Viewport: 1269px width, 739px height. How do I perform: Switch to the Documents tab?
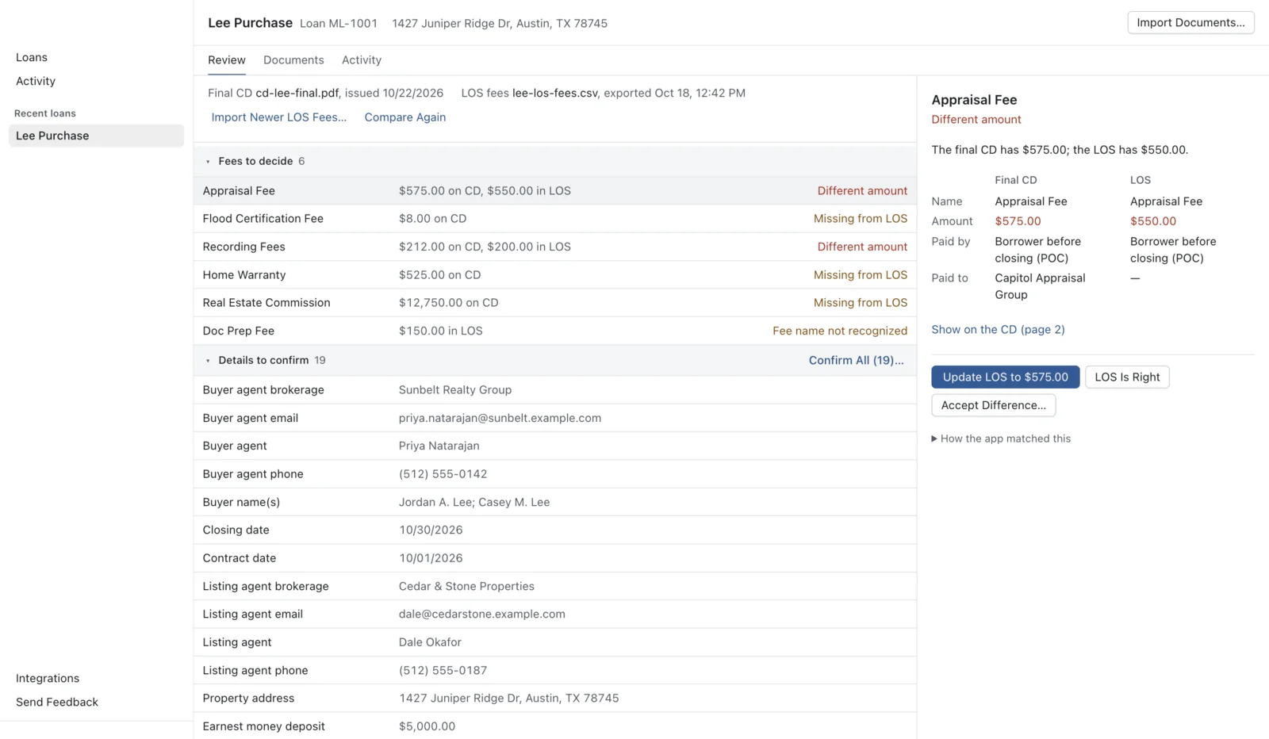click(293, 60)
